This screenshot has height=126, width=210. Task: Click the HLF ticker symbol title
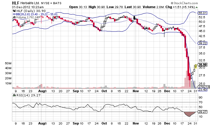(16, 3)
